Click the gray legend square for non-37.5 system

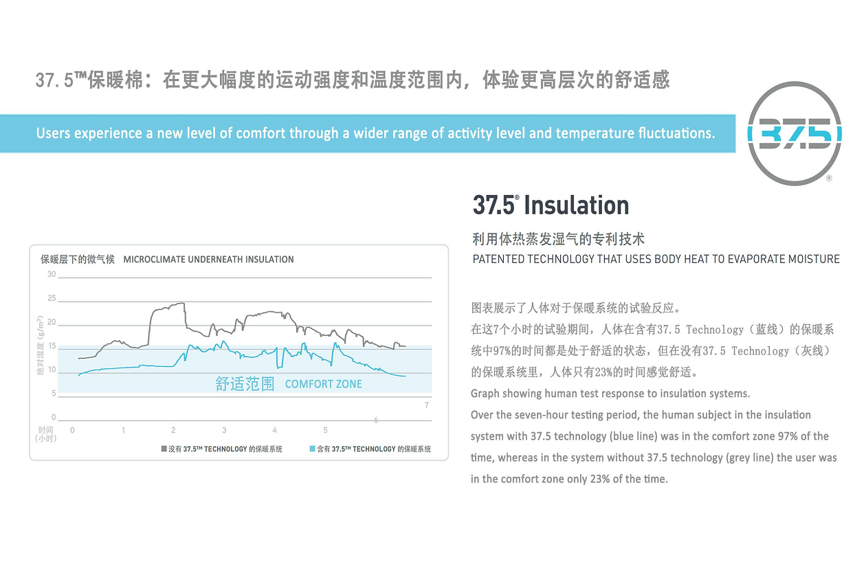coord(164,449)
